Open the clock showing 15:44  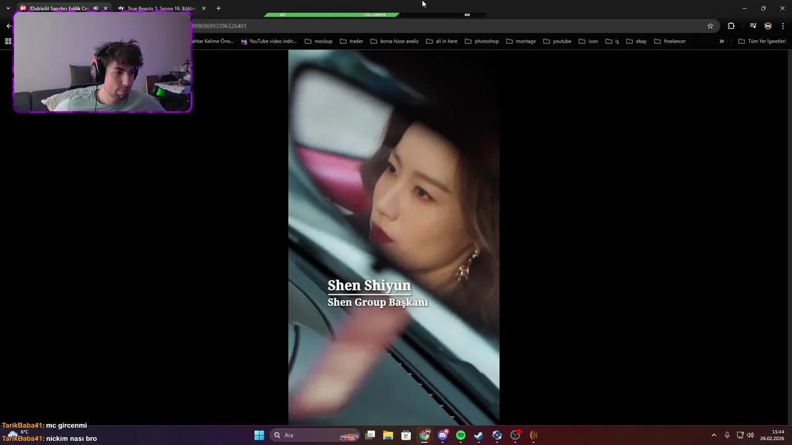(772, 435)
